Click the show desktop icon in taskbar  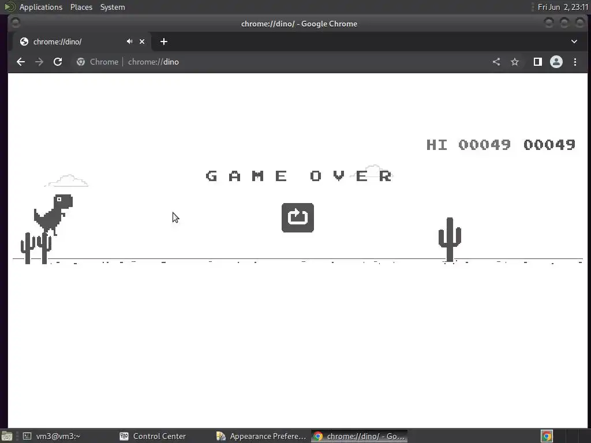tap(7, 436)
